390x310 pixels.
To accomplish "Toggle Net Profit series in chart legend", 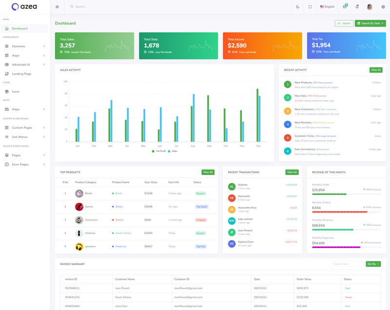I will pos(158,151).
